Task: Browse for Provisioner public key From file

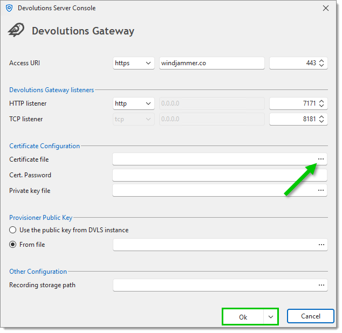Action: (322, 245)
